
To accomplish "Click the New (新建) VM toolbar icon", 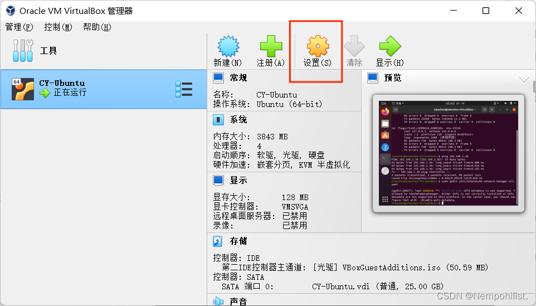I will click(x=228, y=46).
